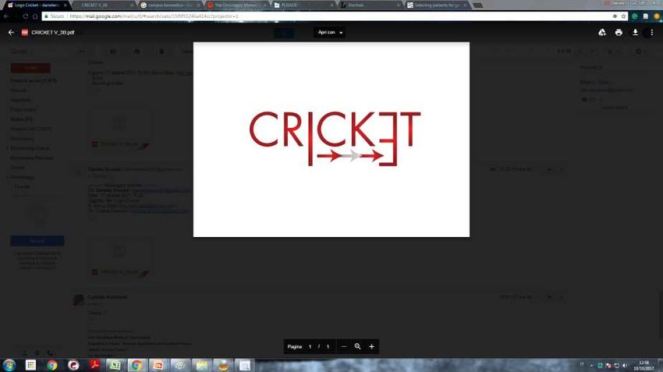Image resolution: width=663 pixels, height=372 pixels.
Task: Add the PDF to Google Drive
Action: pos(602,32)
